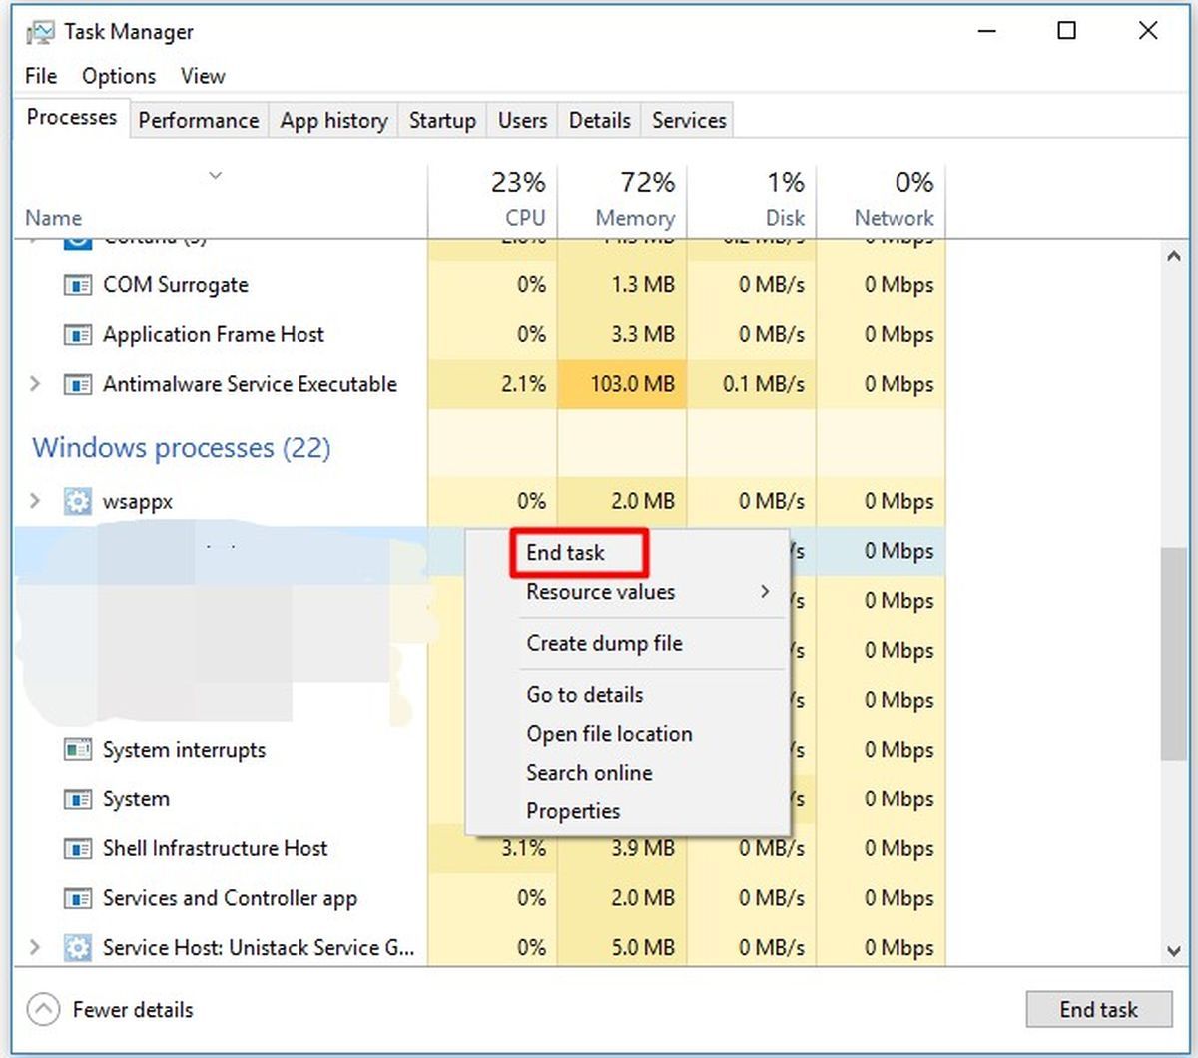Click the 3.1% CPU cell
The image size is (1198, 1058).
coord(492,849)
